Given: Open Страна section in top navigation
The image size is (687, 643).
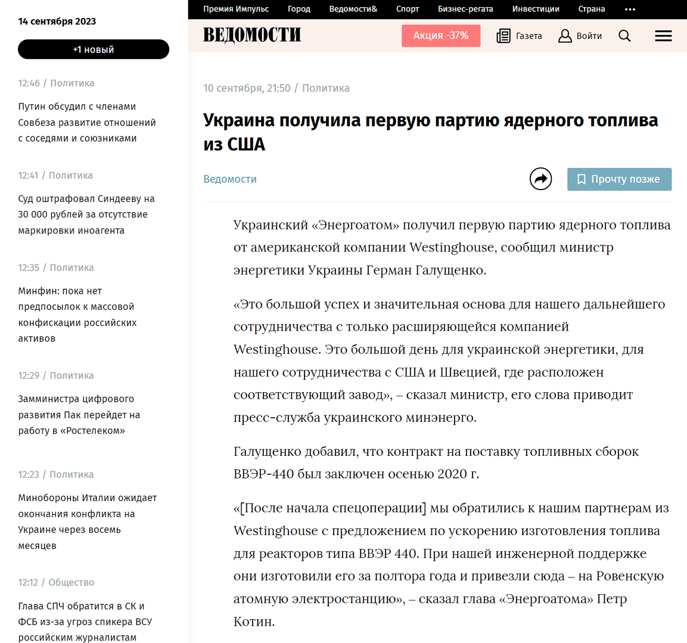Looking at the screenshot, I should pos(592,9).
